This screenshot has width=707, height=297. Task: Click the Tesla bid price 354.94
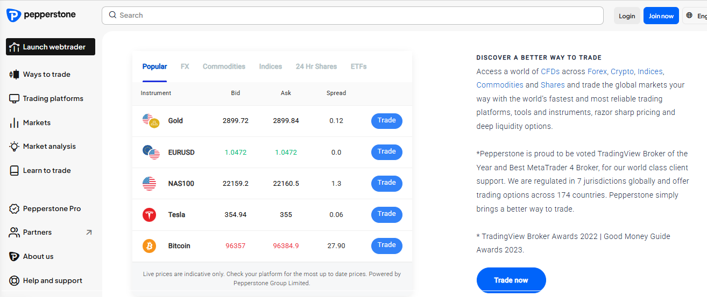236,215
